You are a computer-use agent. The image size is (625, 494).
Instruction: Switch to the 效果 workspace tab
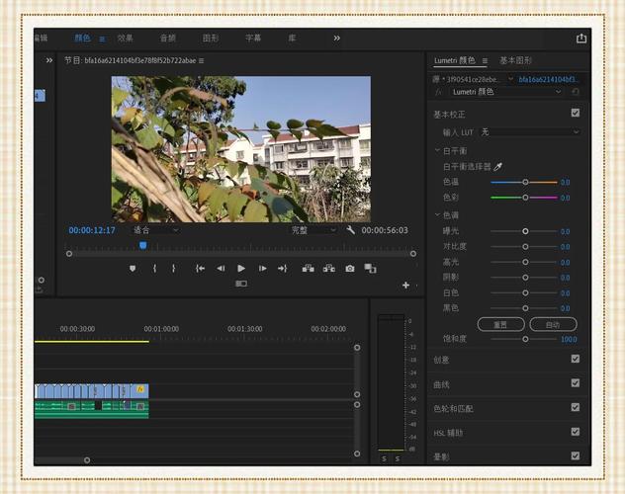pos(125,39)
